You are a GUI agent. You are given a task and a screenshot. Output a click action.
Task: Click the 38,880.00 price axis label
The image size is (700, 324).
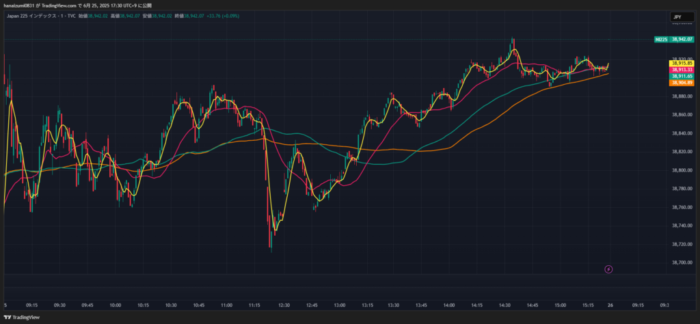683,96
